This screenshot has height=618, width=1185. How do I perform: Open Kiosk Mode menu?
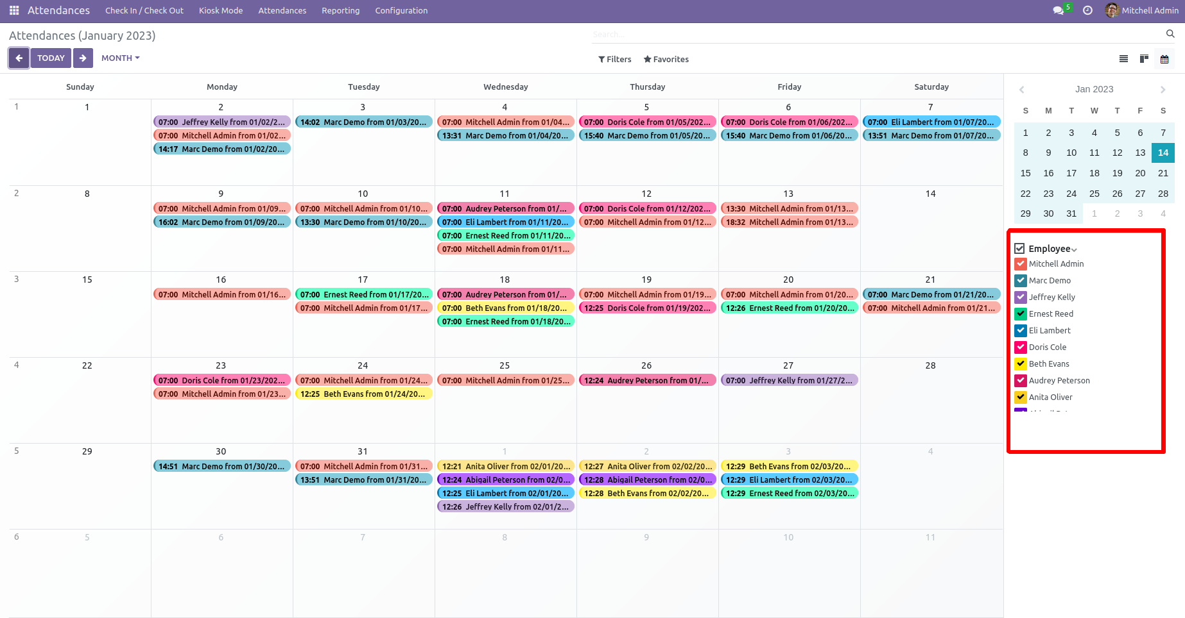click(x=221, y=10)
